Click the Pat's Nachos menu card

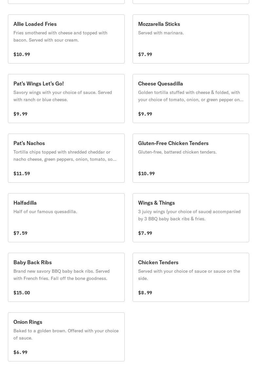click(x=66, y=158)
